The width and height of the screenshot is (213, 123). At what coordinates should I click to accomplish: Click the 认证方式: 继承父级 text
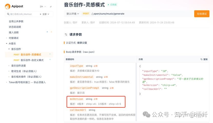tap(76, 43)
